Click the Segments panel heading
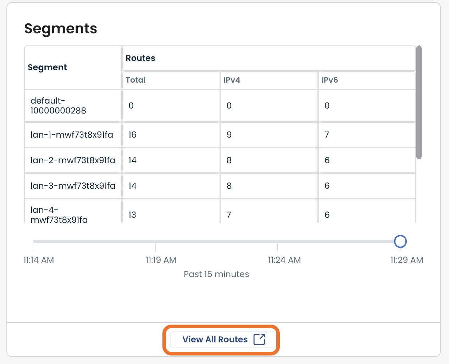449x364 pixels. 61,29
